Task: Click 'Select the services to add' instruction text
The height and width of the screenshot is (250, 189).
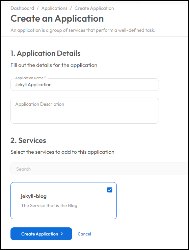Action: pos(62,152)
